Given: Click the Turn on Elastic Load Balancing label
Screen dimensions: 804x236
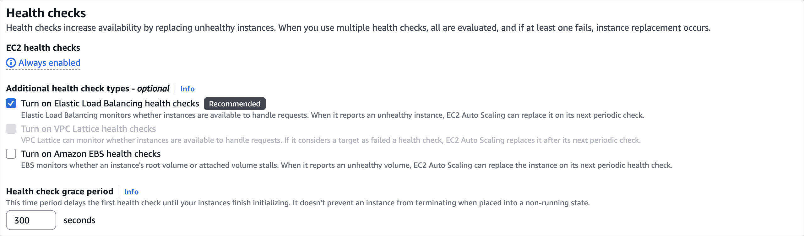Looking at the screenshot, I should 110,103.
